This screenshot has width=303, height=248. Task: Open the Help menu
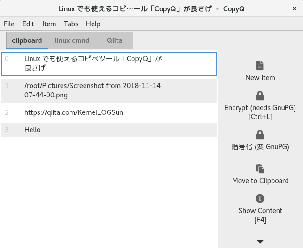tap(93, 24)
